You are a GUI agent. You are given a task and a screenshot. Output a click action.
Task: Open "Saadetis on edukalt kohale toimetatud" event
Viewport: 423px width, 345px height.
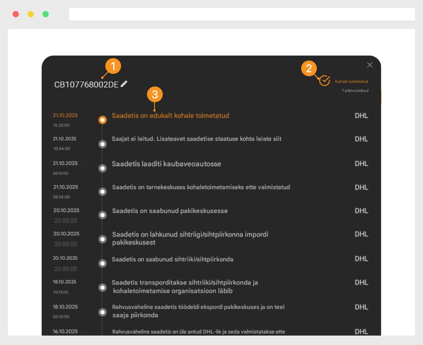coord(170,116)
